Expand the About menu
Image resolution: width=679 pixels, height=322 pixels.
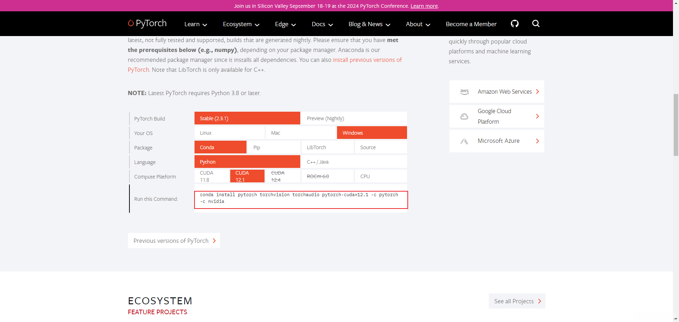click(x=418, y=24)
